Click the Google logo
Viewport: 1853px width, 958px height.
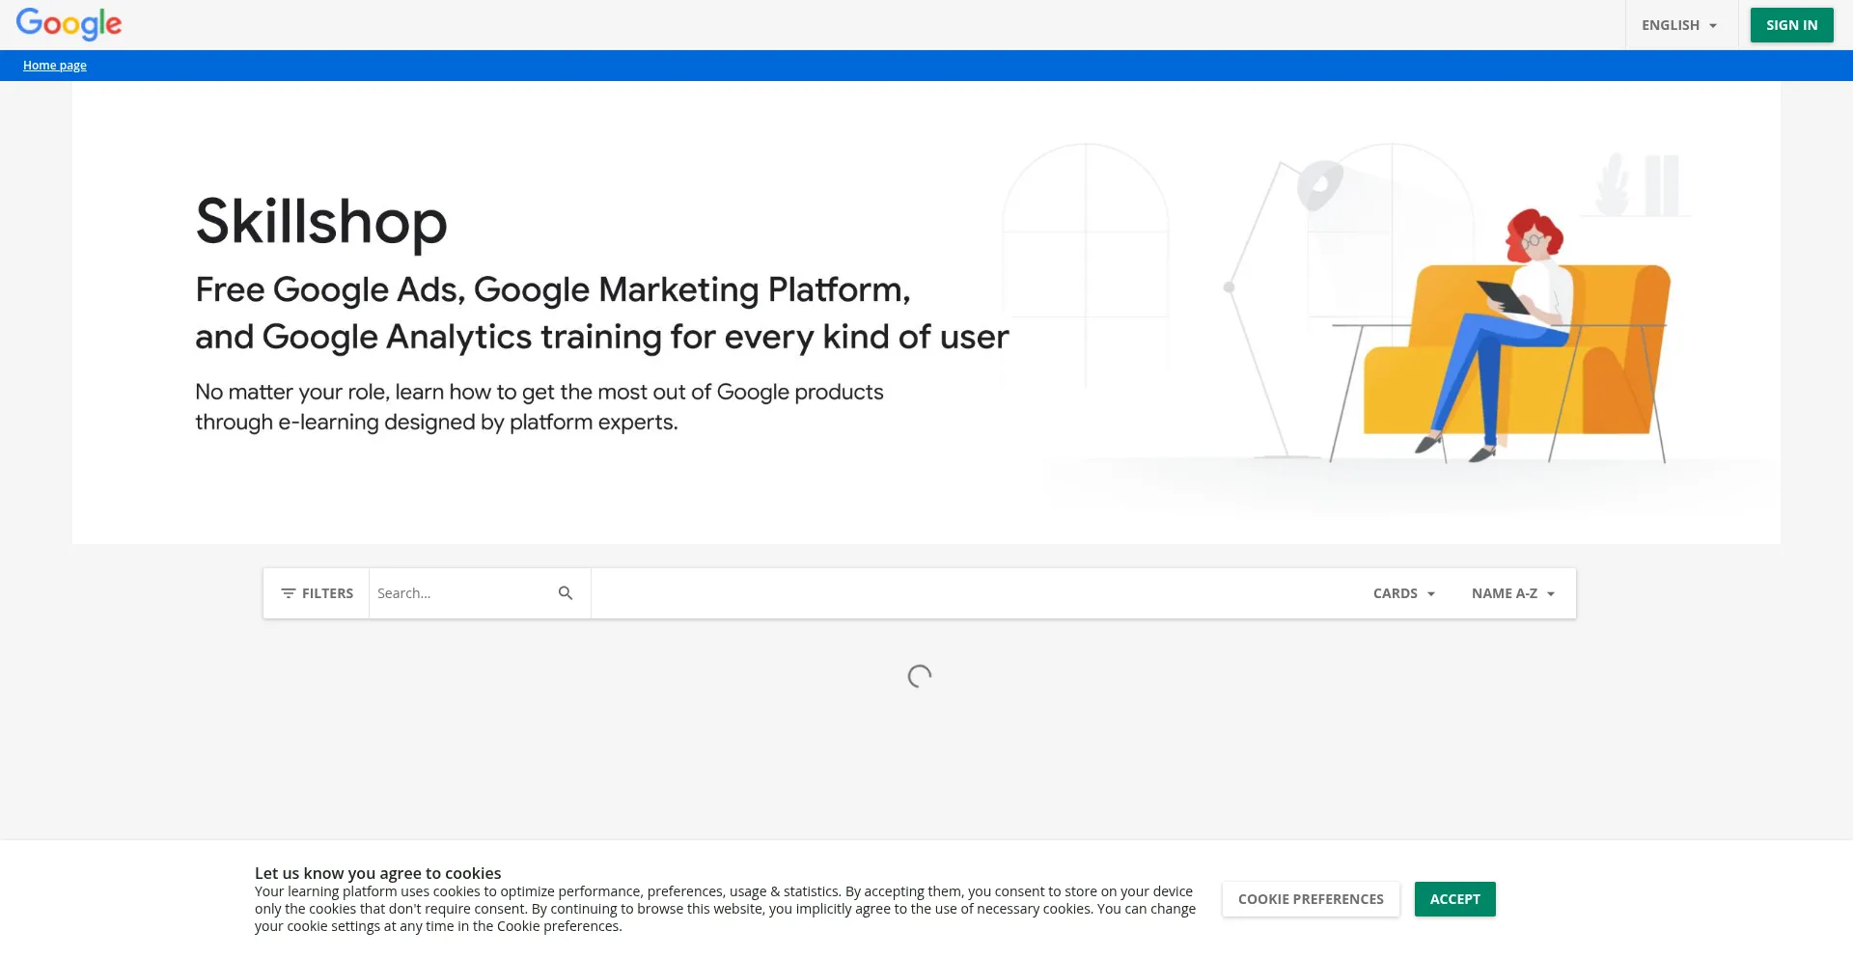pyautogui.click(x=69, y=24)
